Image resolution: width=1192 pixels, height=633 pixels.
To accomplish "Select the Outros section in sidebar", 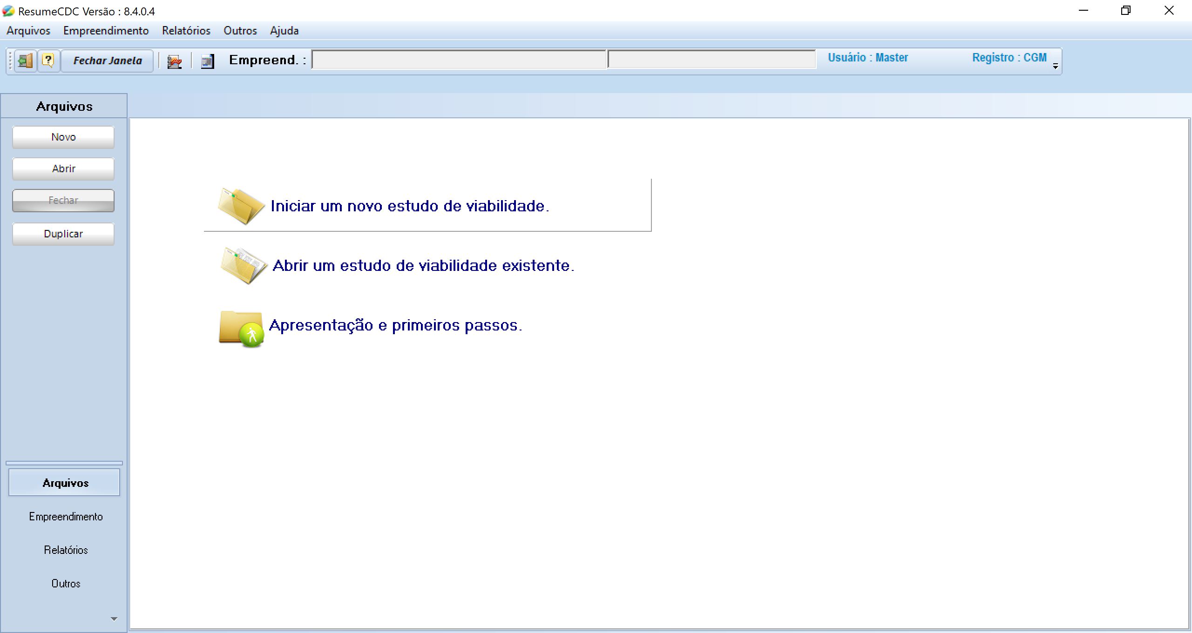I will point(66,584).
